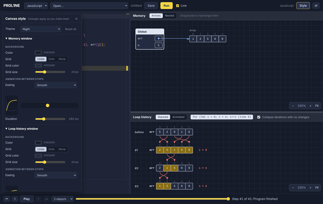Collapse the Loop history window section
Image resolution: width=323 pixels, height=204 pixels.
click(x=22, y=129)
